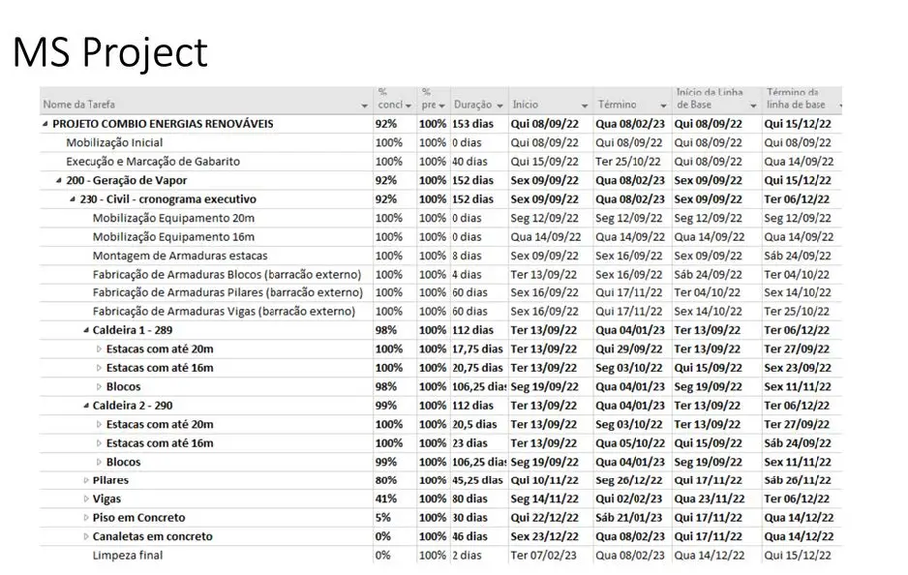
Task: Open the % concl column filter dropdown
Action: [409, 105]
